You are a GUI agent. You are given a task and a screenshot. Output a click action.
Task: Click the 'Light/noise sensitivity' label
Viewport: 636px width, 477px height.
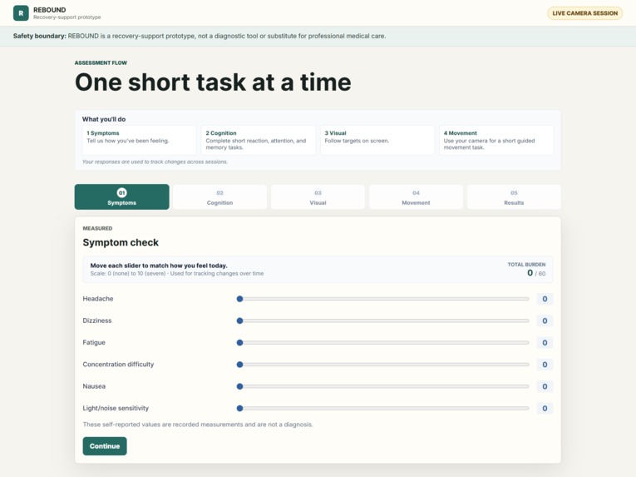coord(116,409)
